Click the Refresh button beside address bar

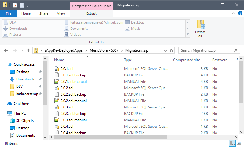coord(172,50)
